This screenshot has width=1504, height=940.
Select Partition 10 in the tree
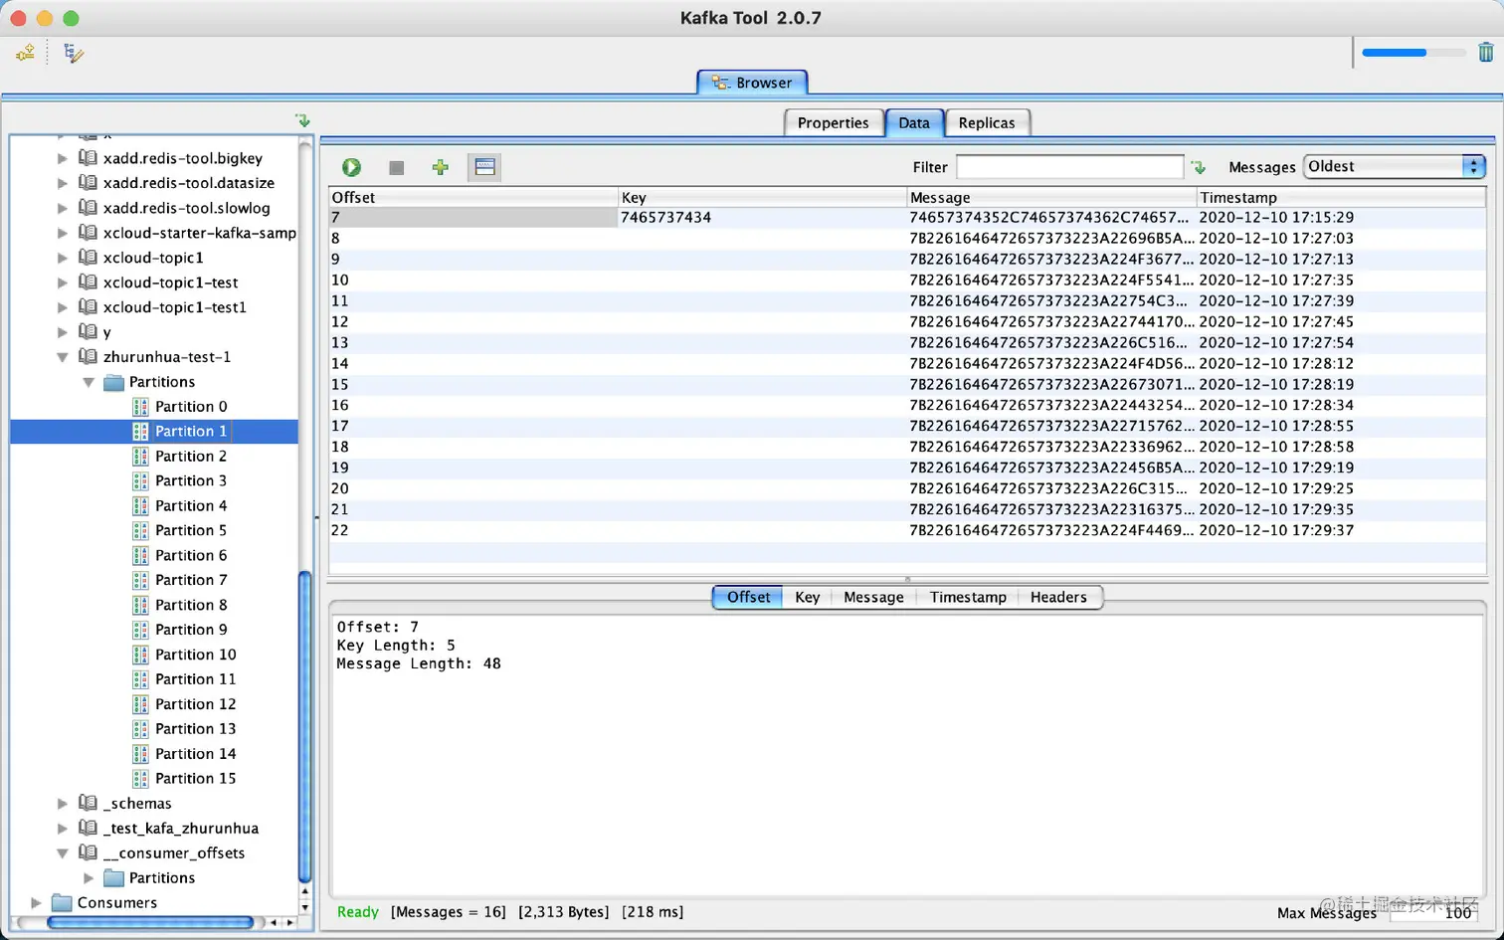click(195, 655)
